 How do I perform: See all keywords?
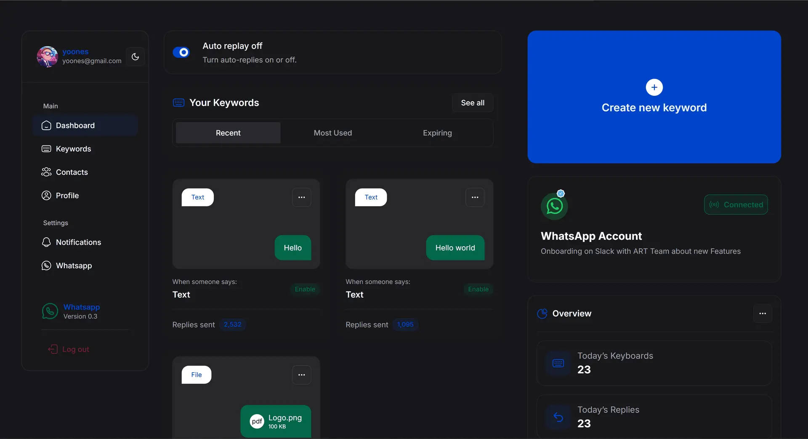click(473, 103)
